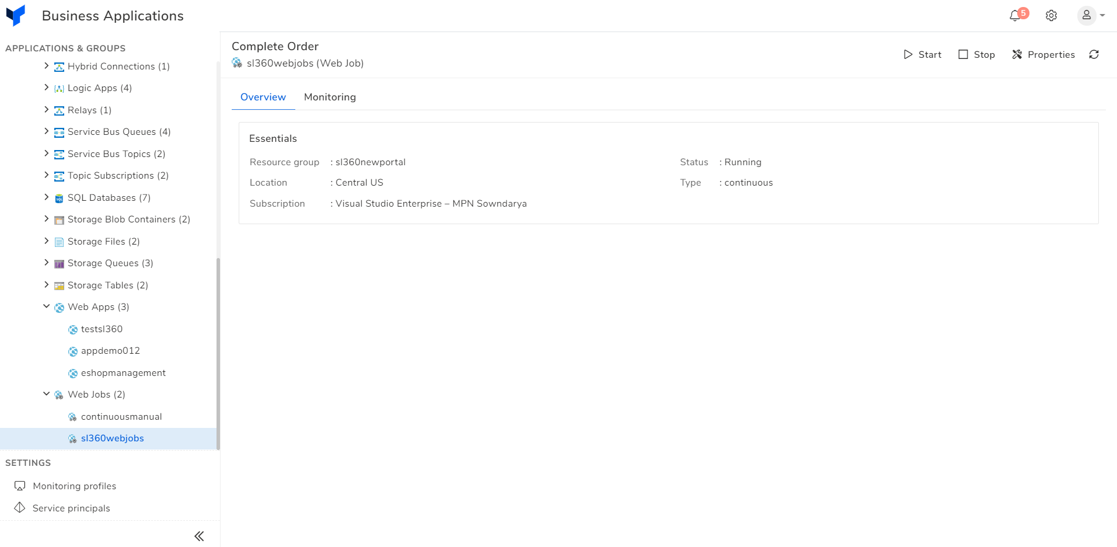Select the SQL Databases (7) label
The image size is (1117, 547).
pos(109,197)
